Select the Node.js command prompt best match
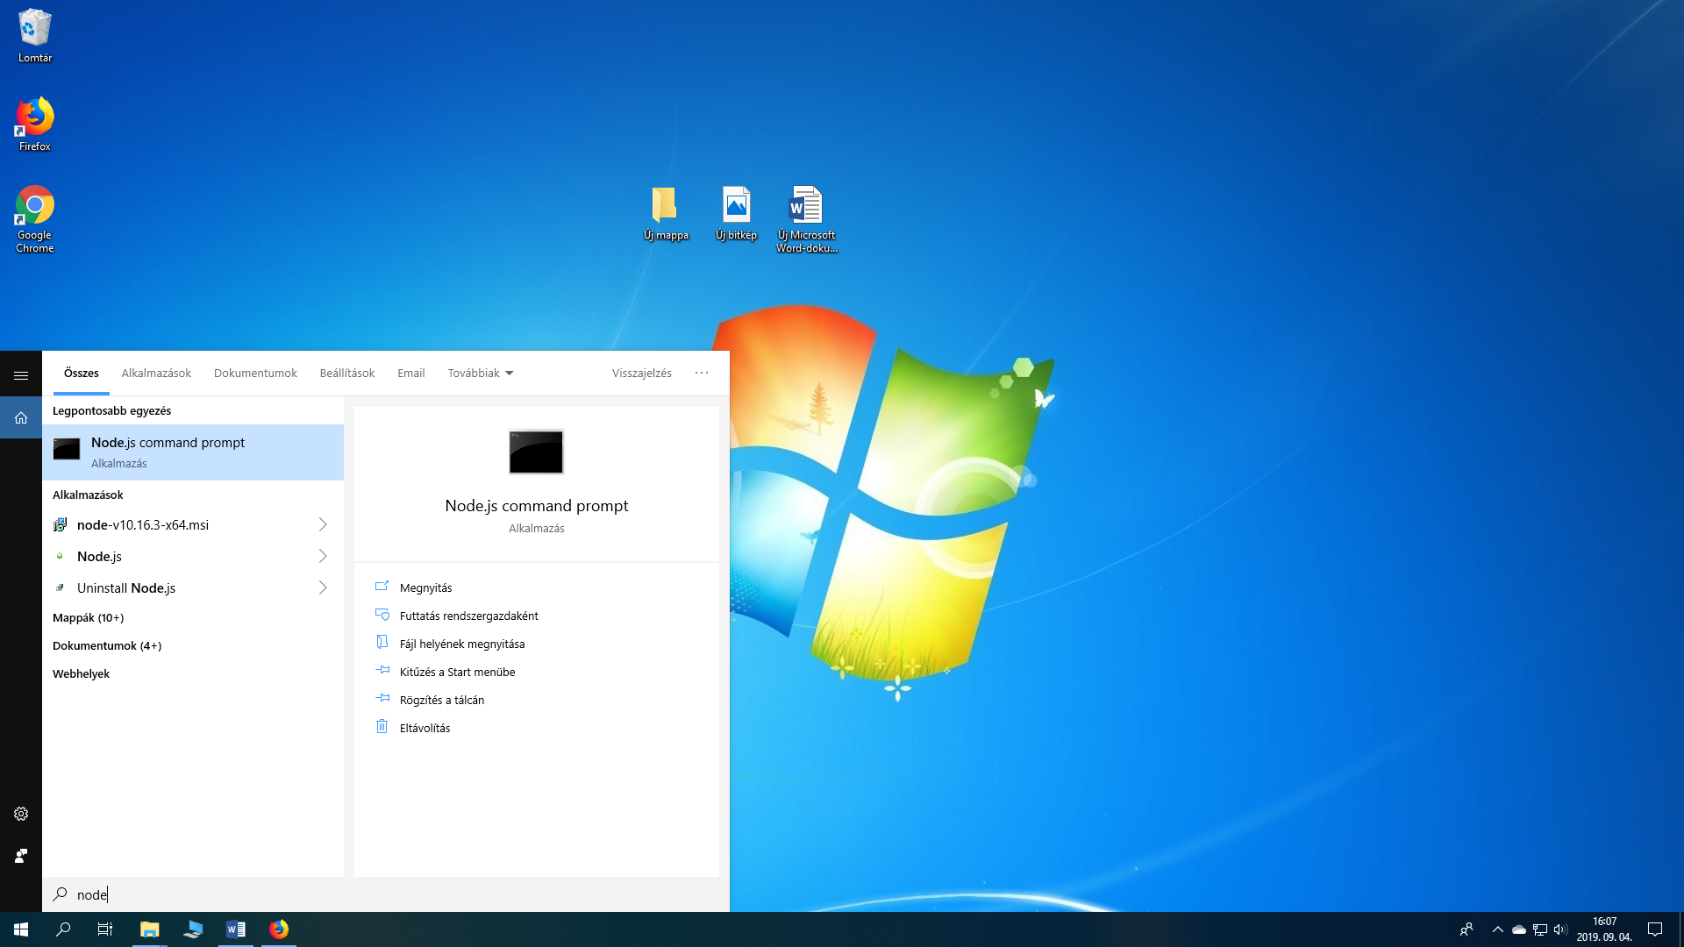The height and width of the screenshot is (947, 1684). tap(193, 452)
